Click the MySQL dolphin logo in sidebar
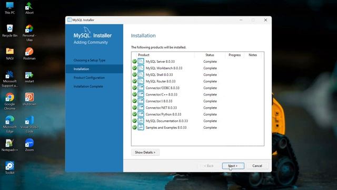Image resolution: width=337 pixels, height=190 pixels. coord(87,30)
